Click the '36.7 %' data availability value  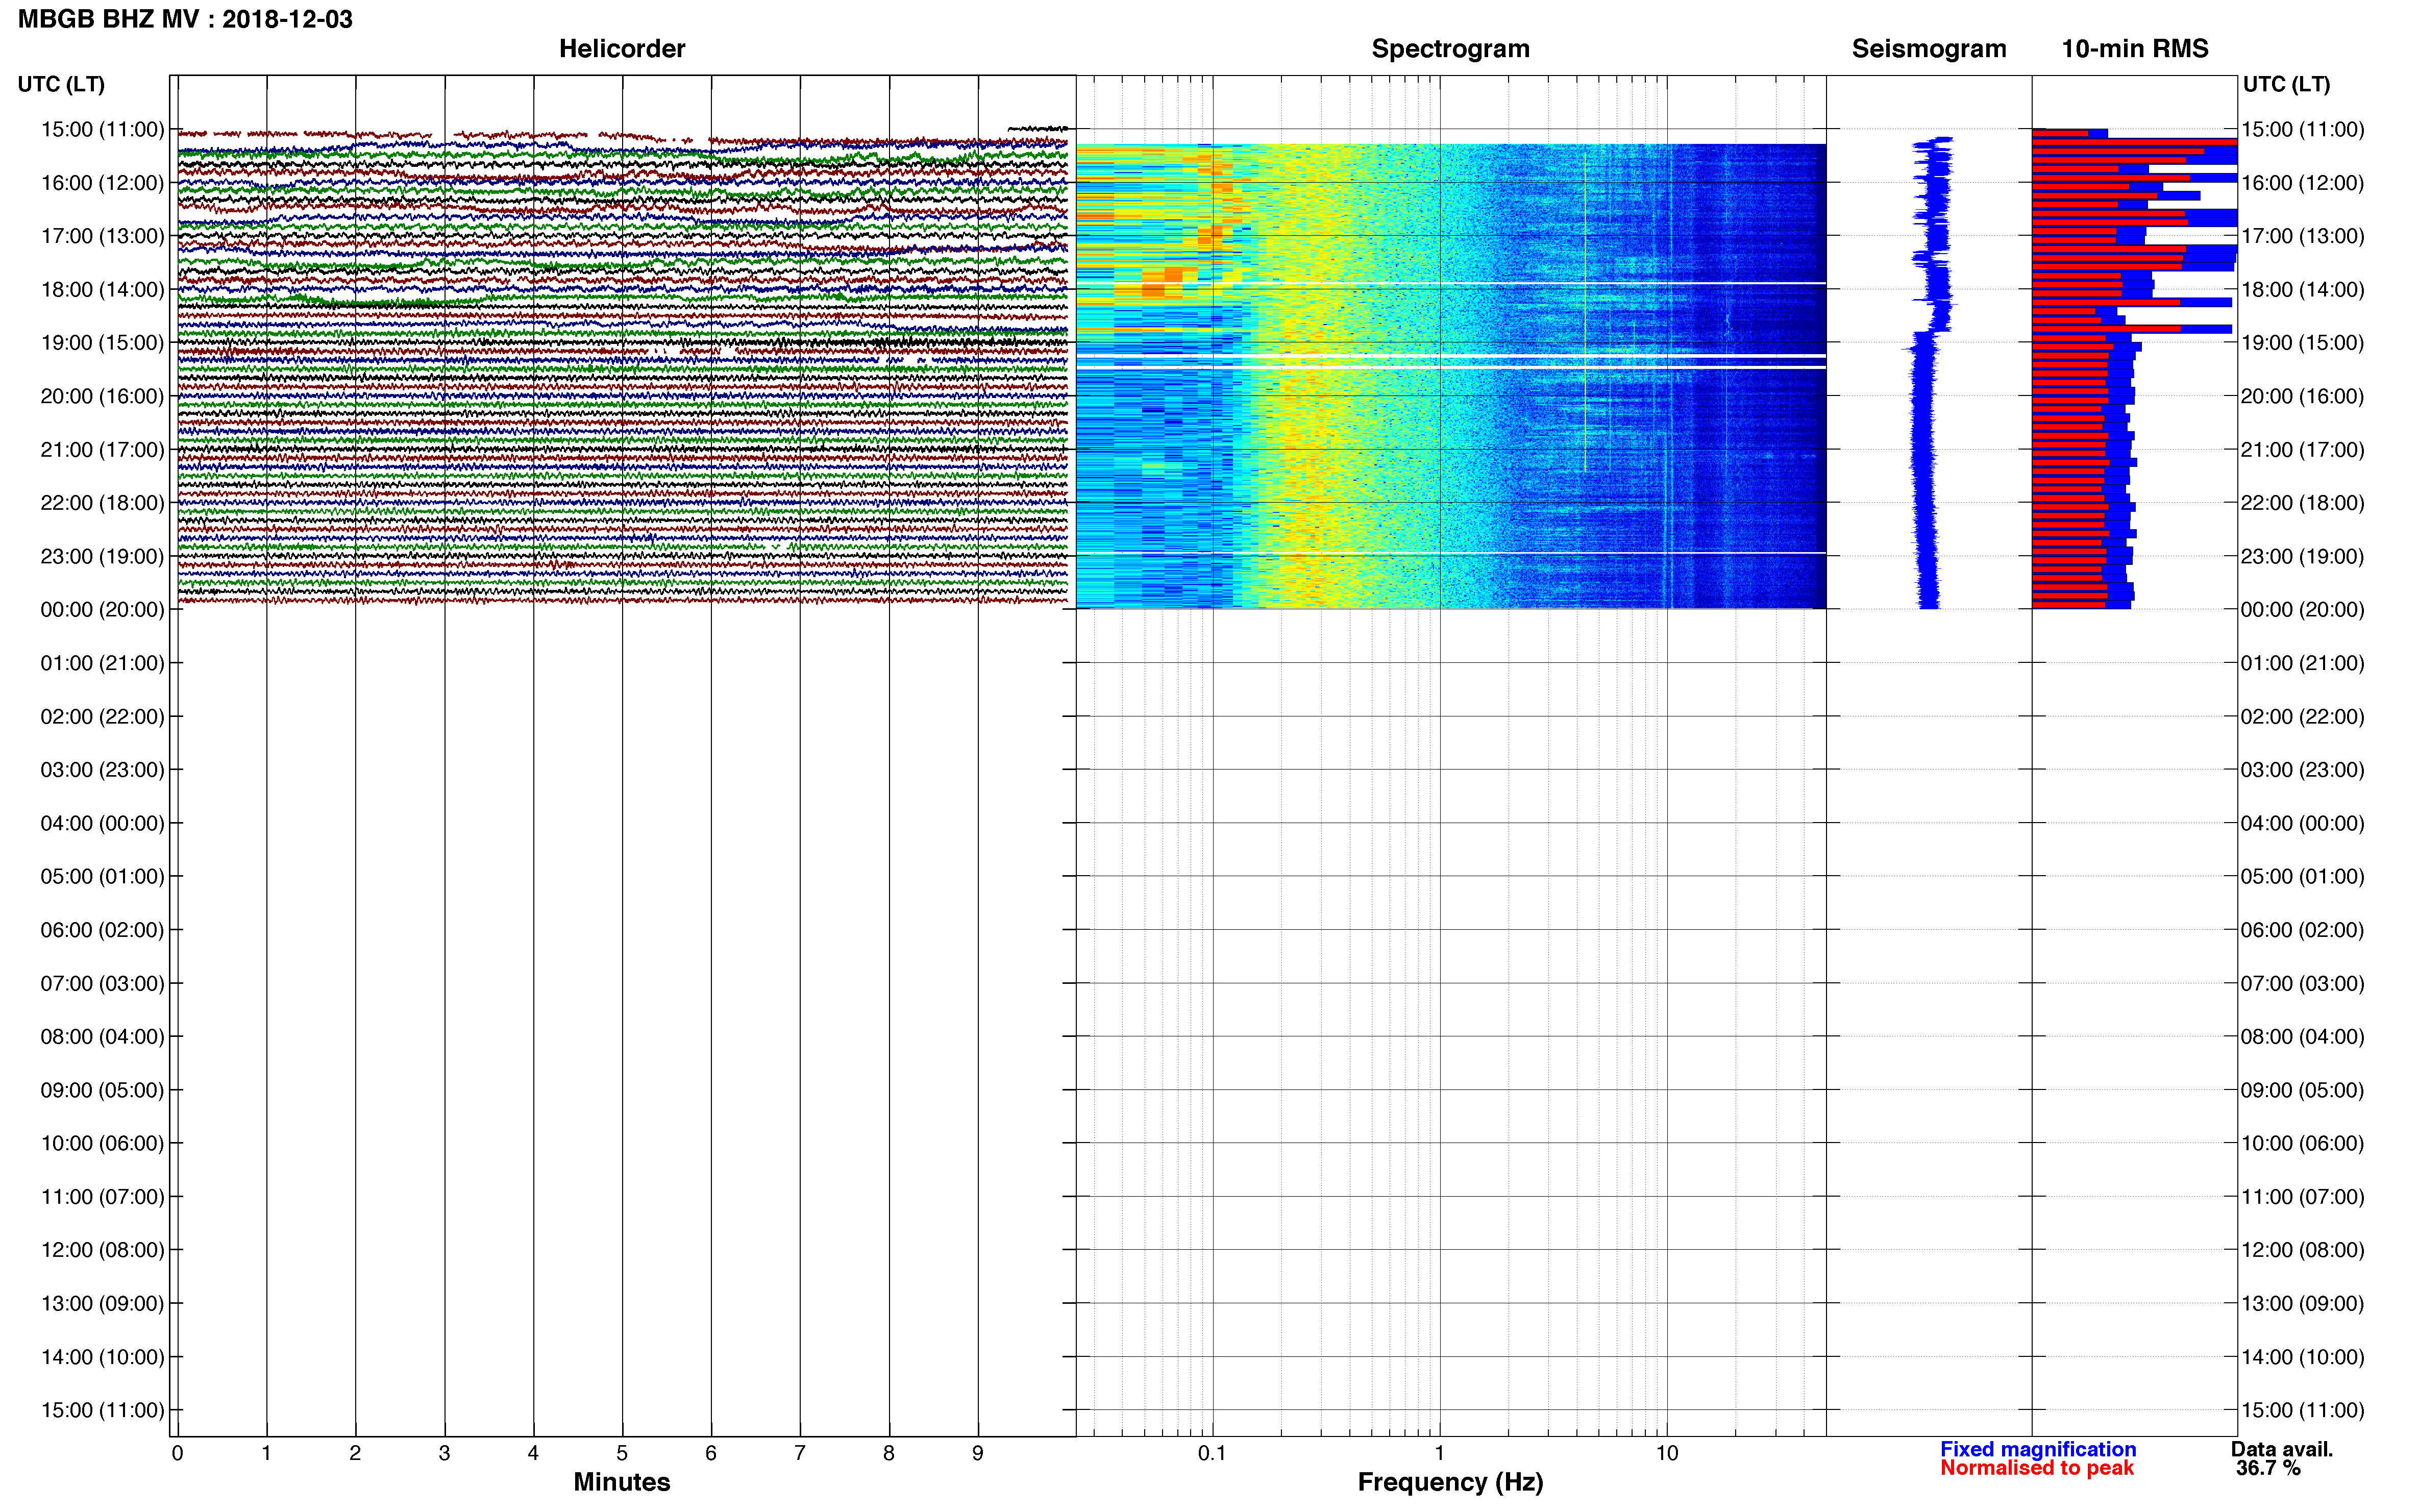pos(2268,1468)
